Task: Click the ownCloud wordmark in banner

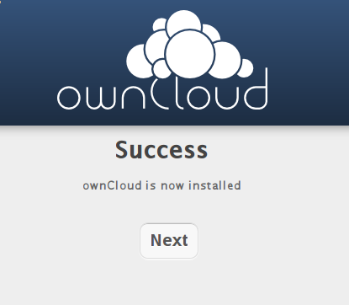Action: pyautogui.click(x=162, y=89)
